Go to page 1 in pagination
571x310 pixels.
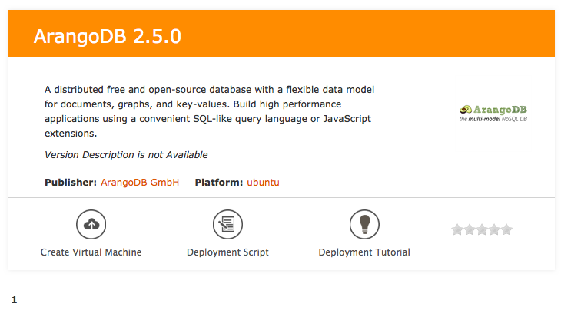click(14, 299)
